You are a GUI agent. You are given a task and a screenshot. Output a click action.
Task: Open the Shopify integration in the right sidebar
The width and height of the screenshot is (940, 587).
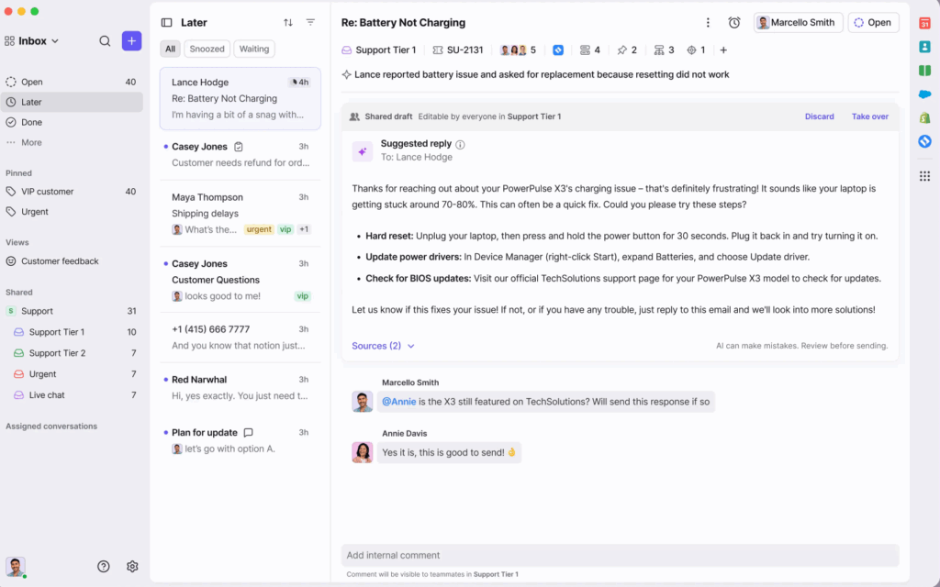(x=925, y=117)
